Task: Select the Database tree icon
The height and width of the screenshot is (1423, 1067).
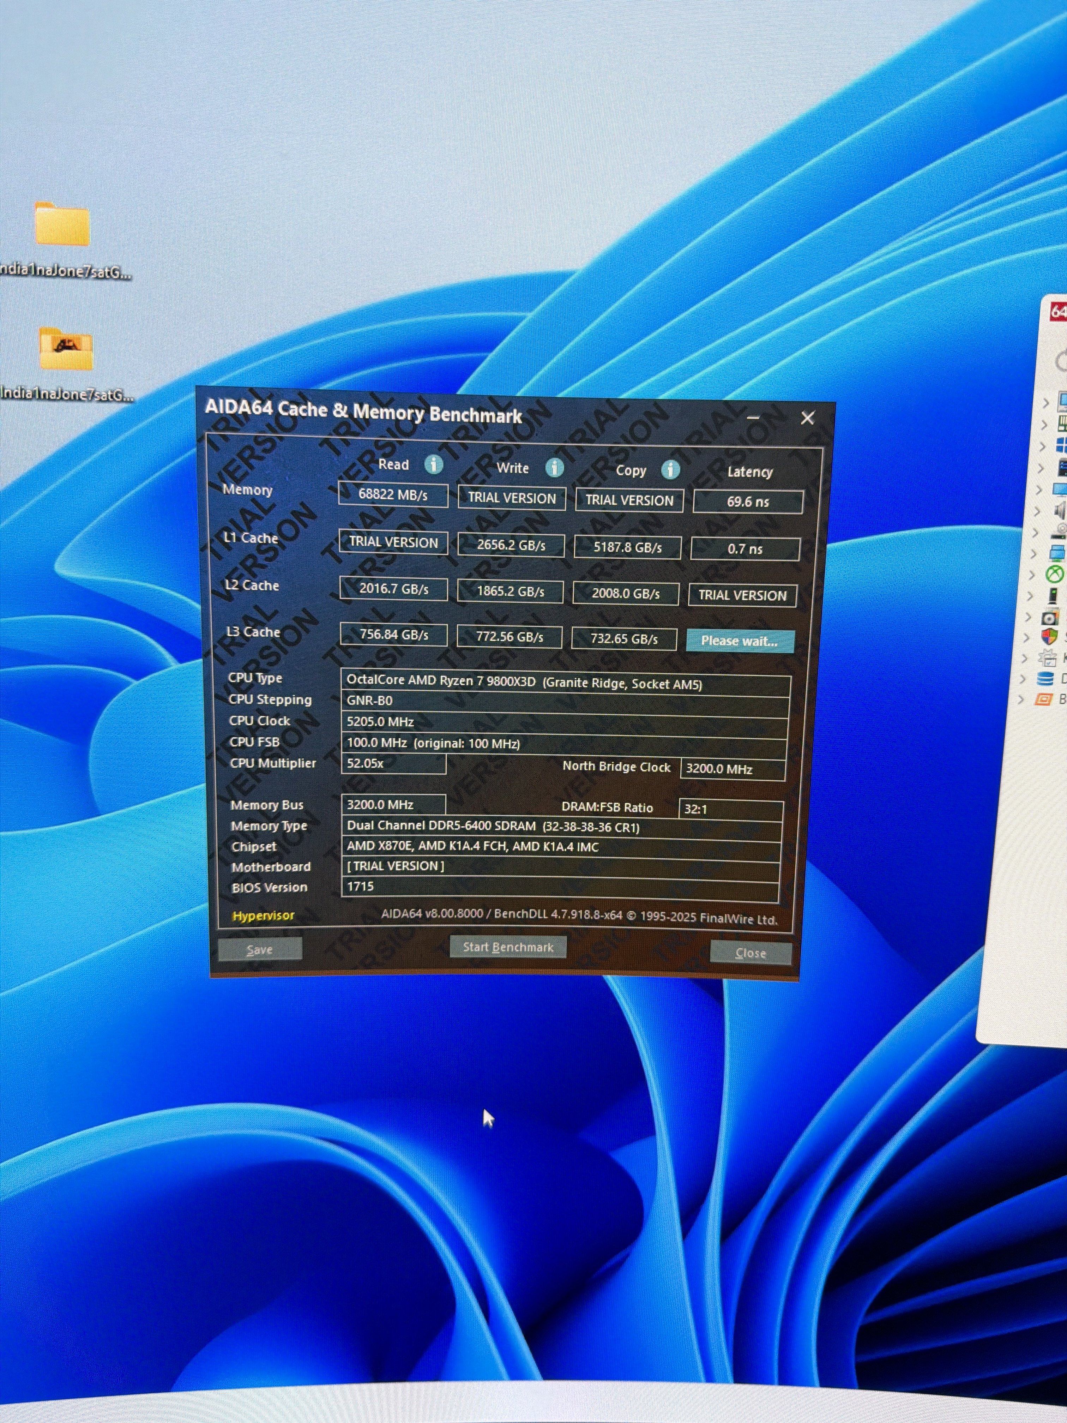Action: (1045, 679)
